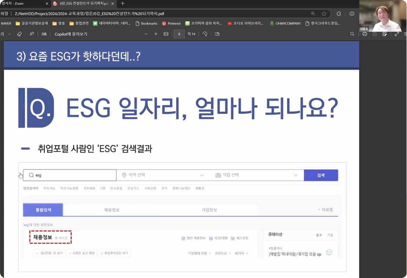Select the PDF eraser tool

pos(19,34)
